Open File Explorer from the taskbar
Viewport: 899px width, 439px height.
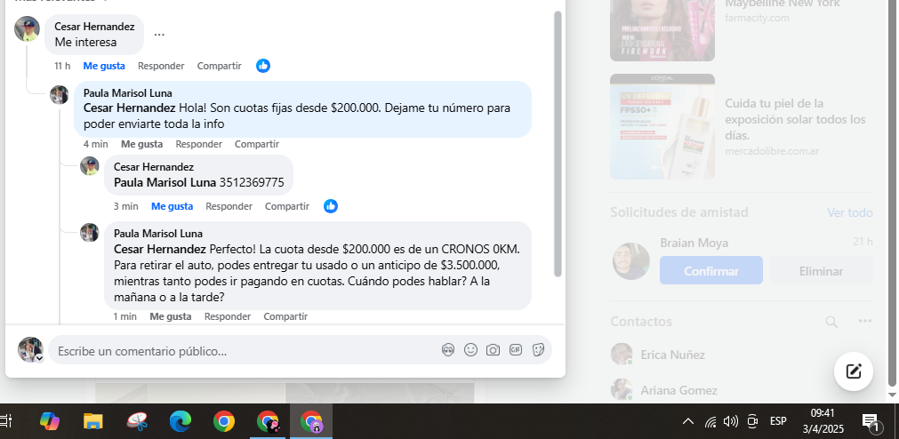(92, 422)
